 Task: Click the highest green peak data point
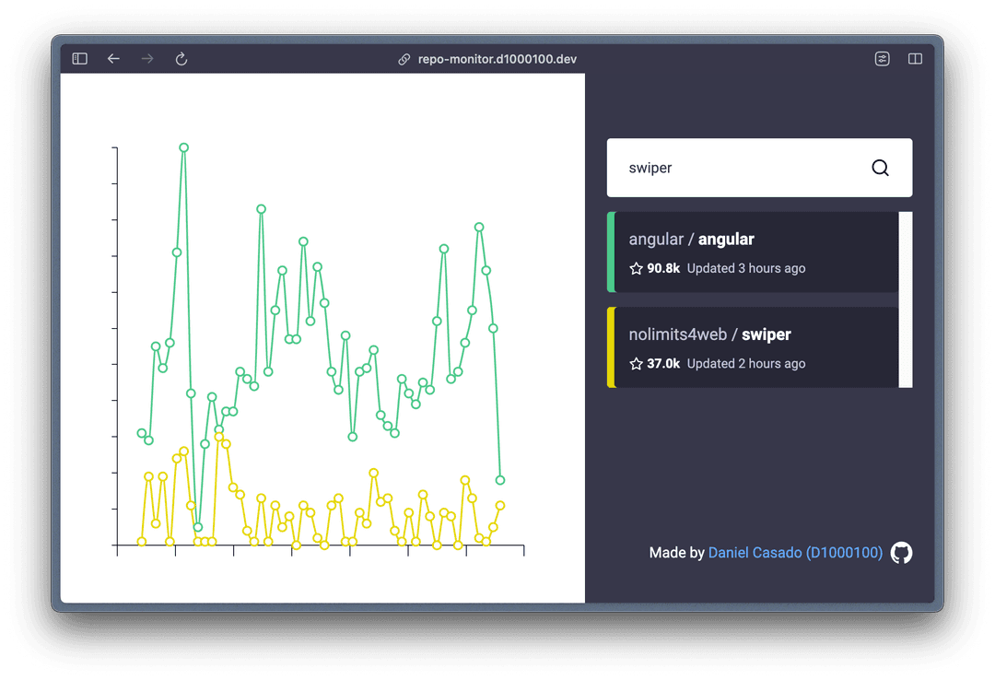tap(184, 147)
